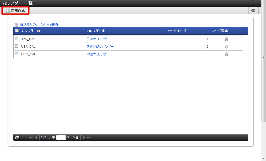
Task: Select the PRC_CAL ID cell
Action: 52,54
